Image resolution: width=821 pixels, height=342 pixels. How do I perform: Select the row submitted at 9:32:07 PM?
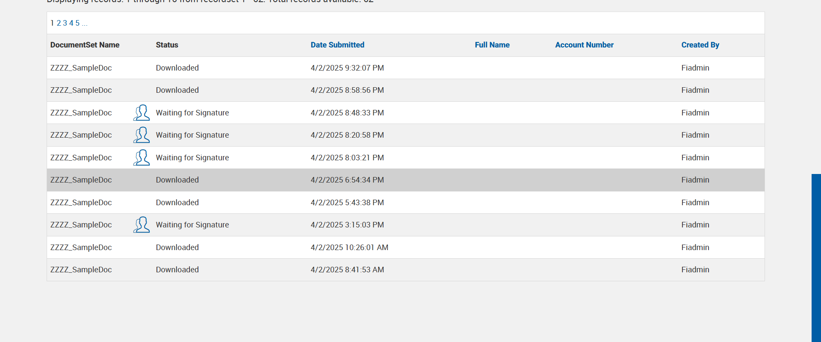tap(347, 68)
